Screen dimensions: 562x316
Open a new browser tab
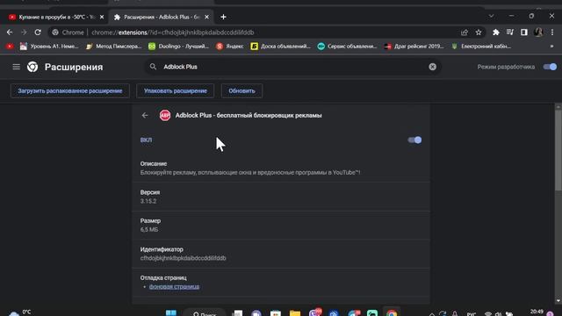click(x=223, y=17)
